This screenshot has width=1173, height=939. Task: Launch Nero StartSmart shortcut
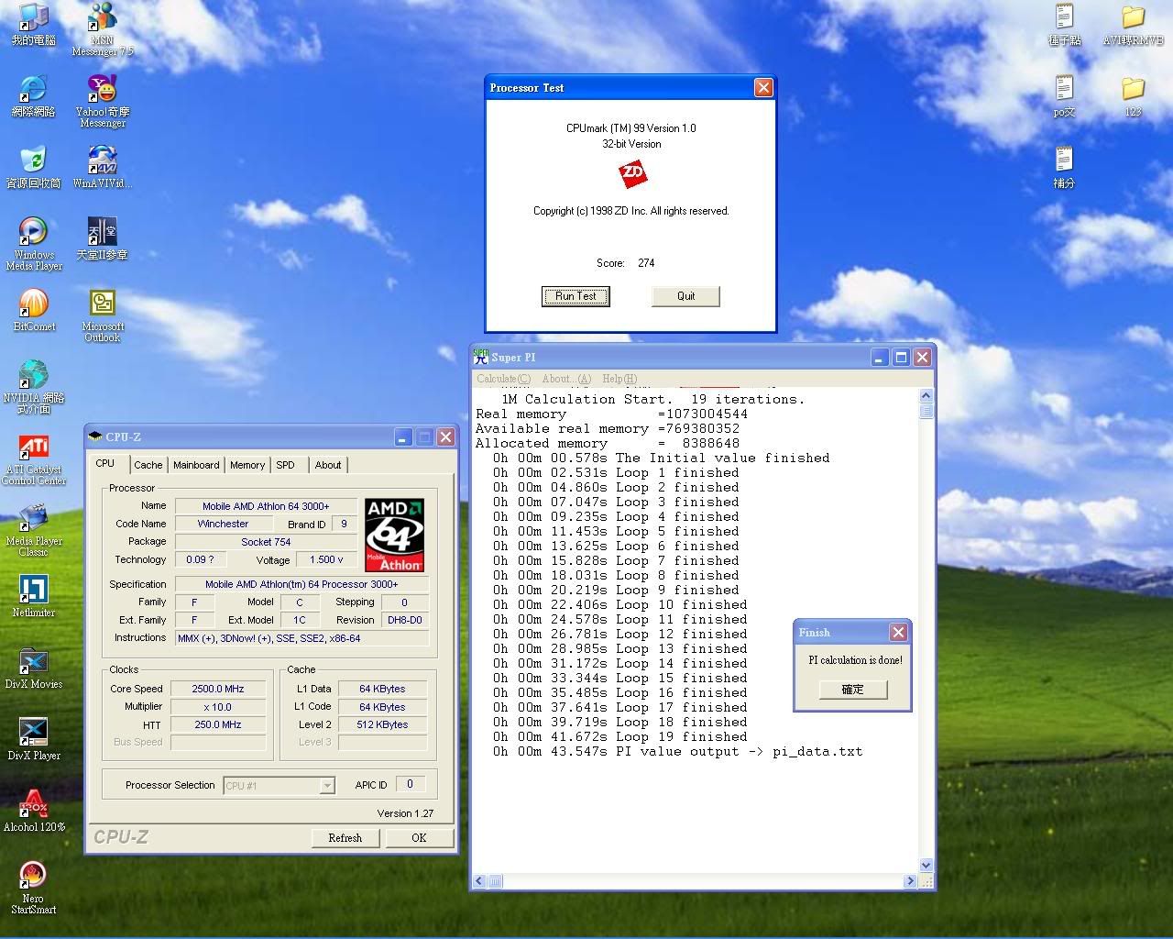coord(33,888)
